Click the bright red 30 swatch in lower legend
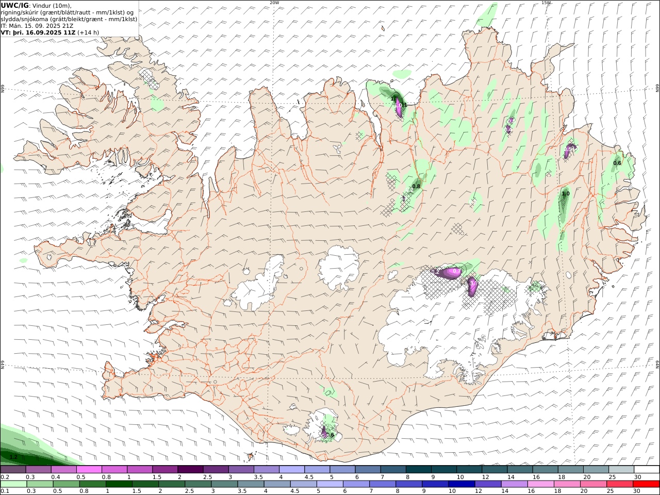The height and width of the screenshot is (495, 660). point(646,484)
